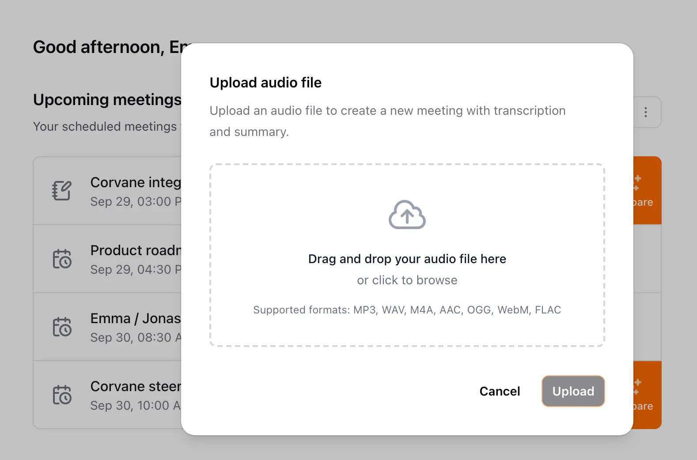This screenshot has width=697, height=460.
Task: Click the Sep 29, 04:30 date text
Action: [x=136, y=270]
